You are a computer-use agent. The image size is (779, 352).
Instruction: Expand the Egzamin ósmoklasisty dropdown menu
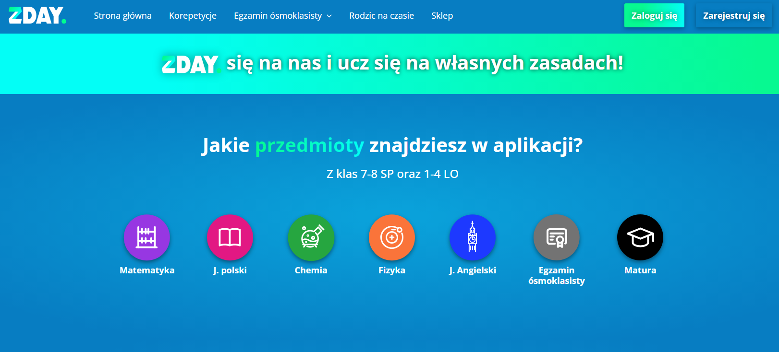278,16
